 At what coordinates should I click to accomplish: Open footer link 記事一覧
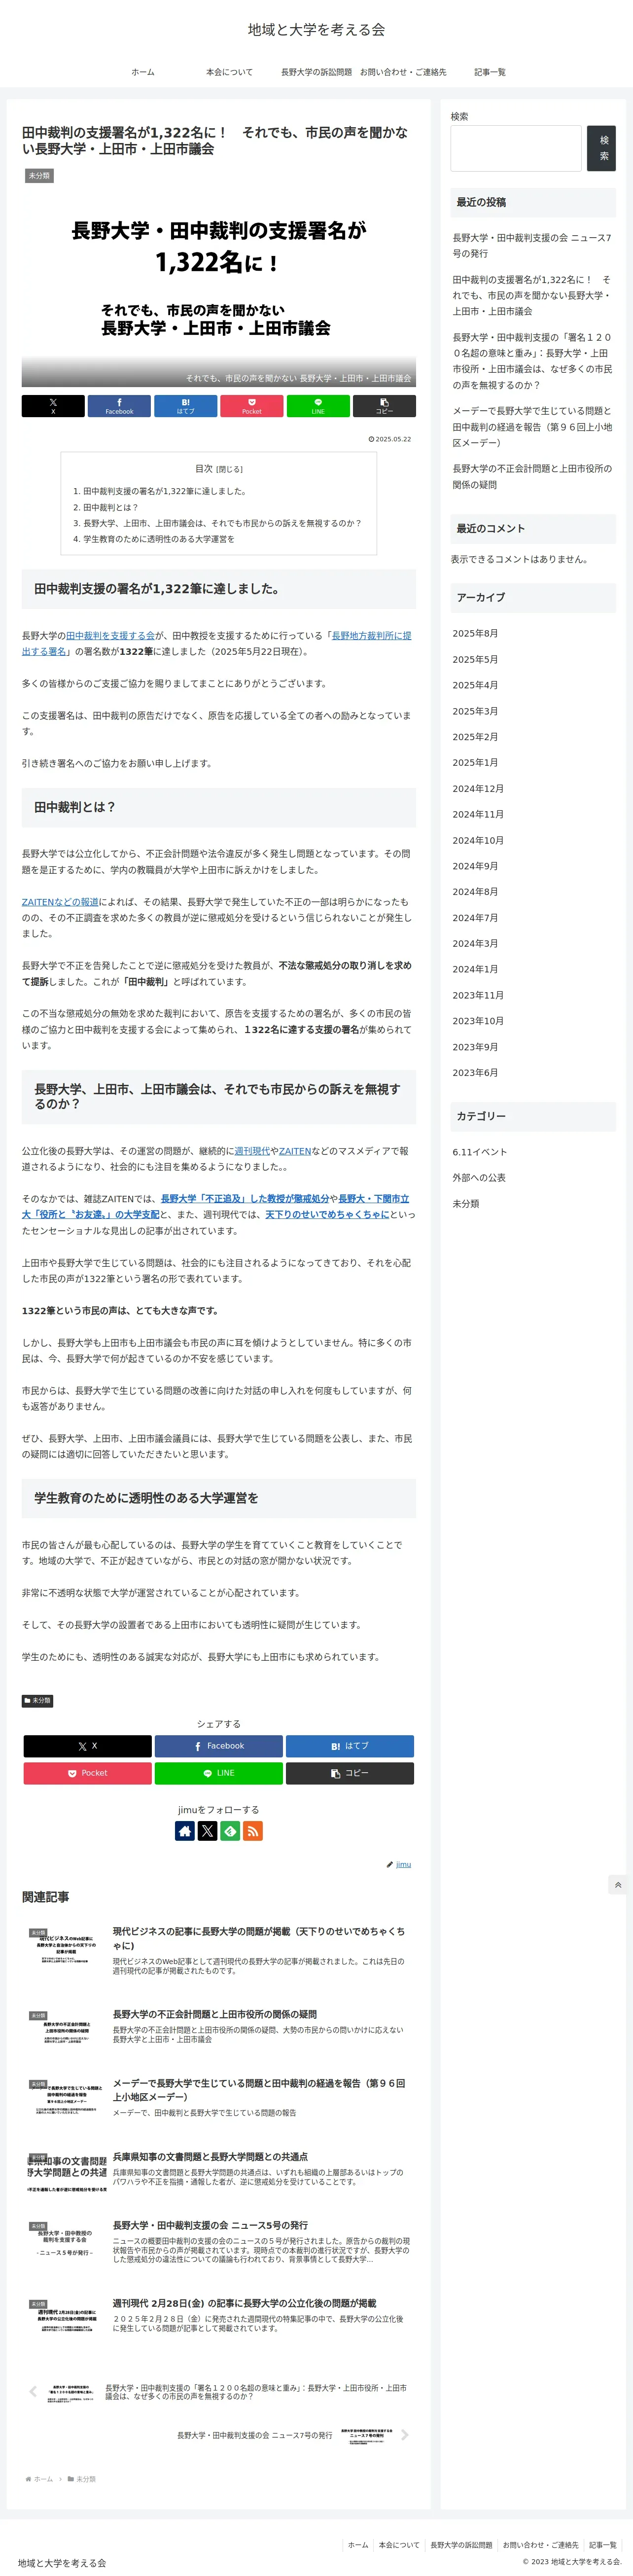point(603,2545)
